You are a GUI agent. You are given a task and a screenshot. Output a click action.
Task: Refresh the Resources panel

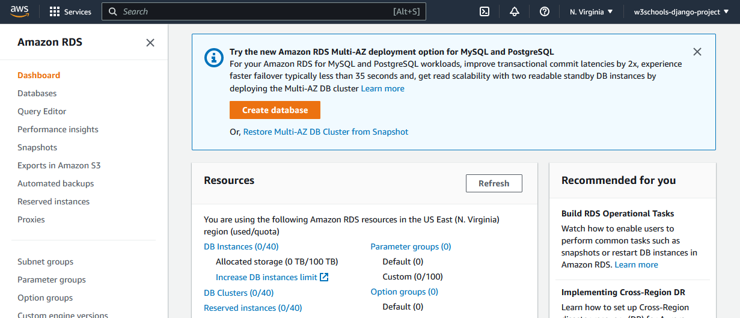494,183
